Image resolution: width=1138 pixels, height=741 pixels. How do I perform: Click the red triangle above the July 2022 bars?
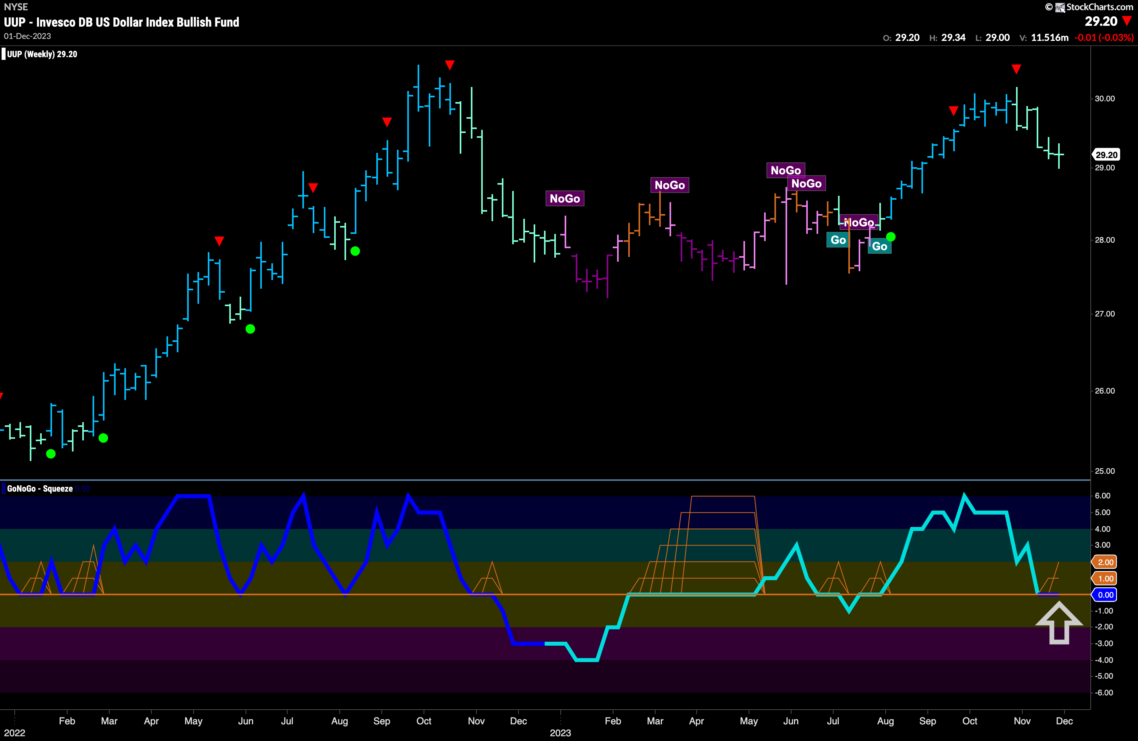313,188
